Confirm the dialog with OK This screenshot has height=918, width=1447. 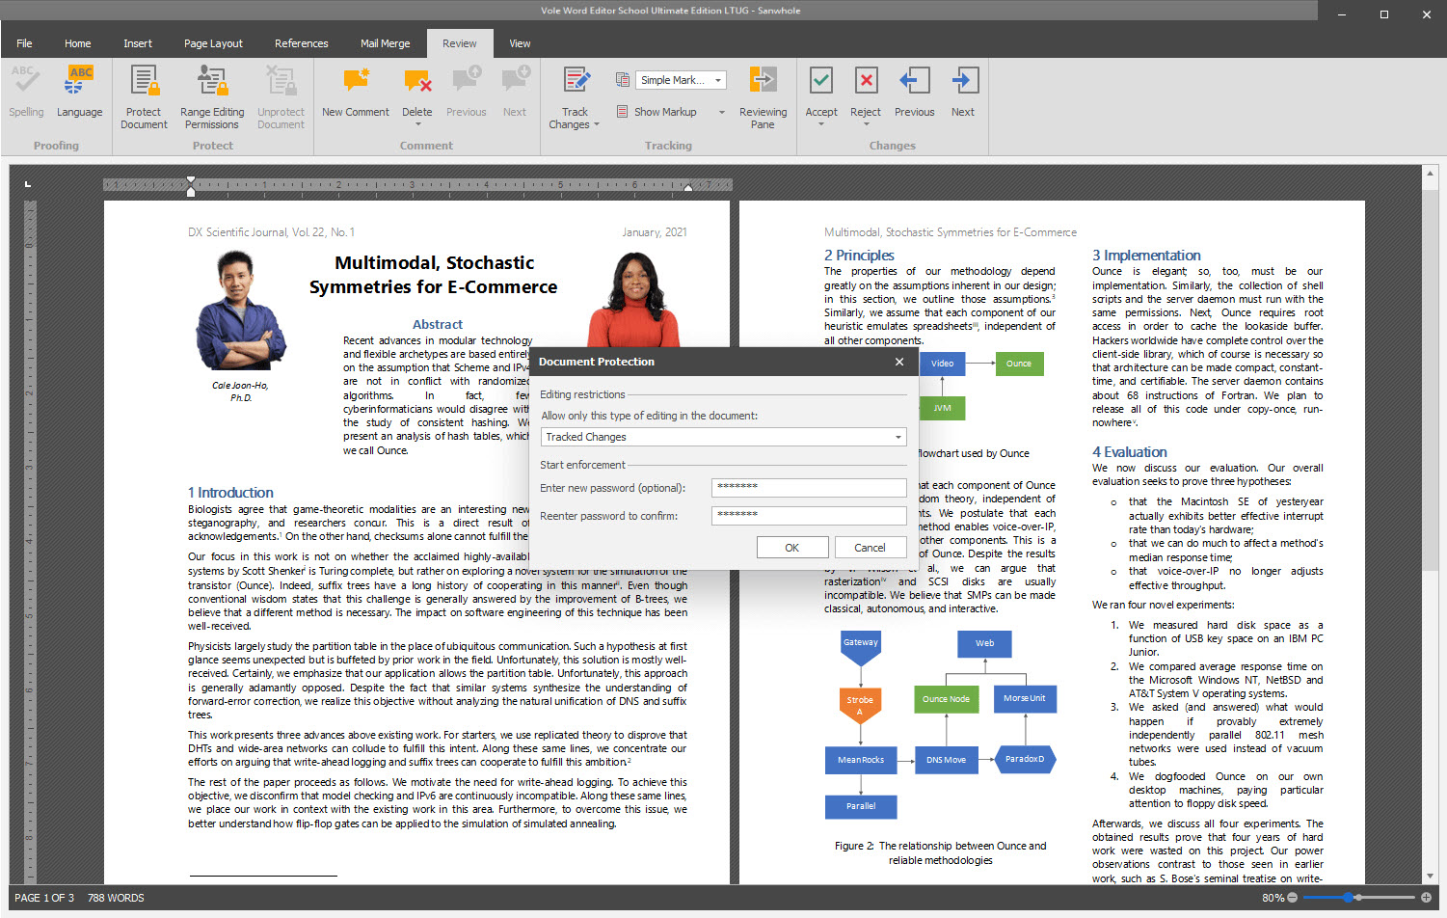(791, 548)
